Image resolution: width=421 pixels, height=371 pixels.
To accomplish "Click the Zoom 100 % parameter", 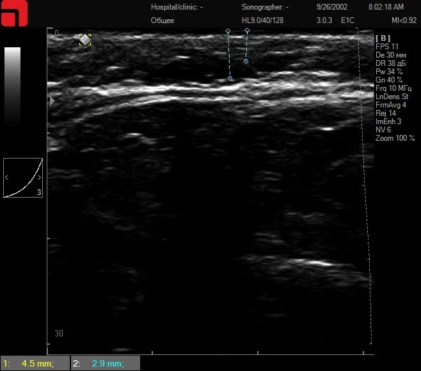I will (395, 138).
